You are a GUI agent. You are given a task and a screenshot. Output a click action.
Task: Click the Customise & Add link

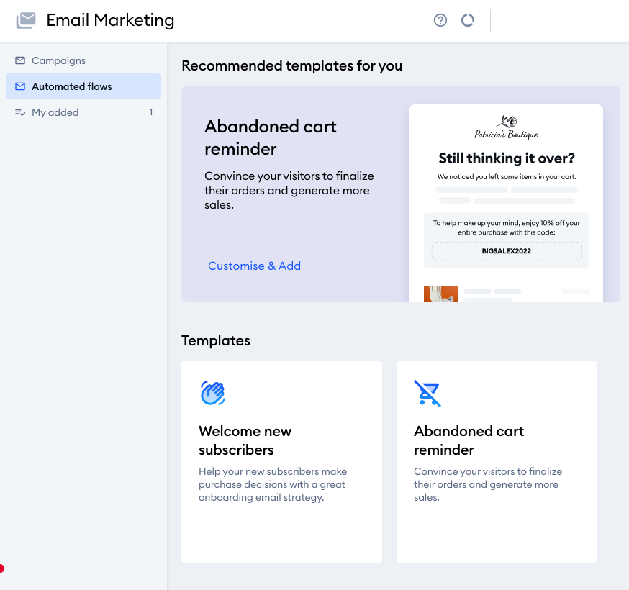[x=254, y=266]
